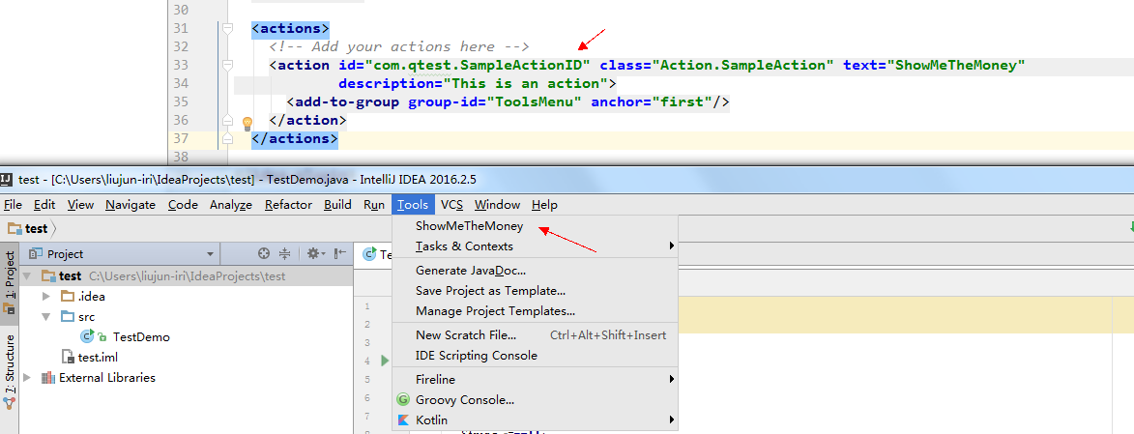Screen dimensions: 1134x434
Task: Open Tasks & Contexts submenu
Action: (x=536, y=246)
